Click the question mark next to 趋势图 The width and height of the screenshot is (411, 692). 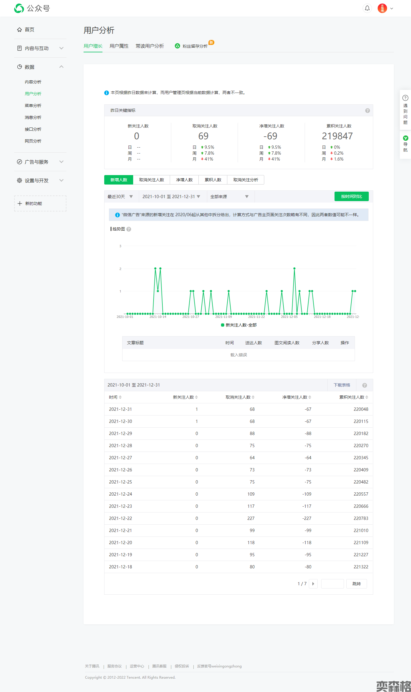(129, 229)
